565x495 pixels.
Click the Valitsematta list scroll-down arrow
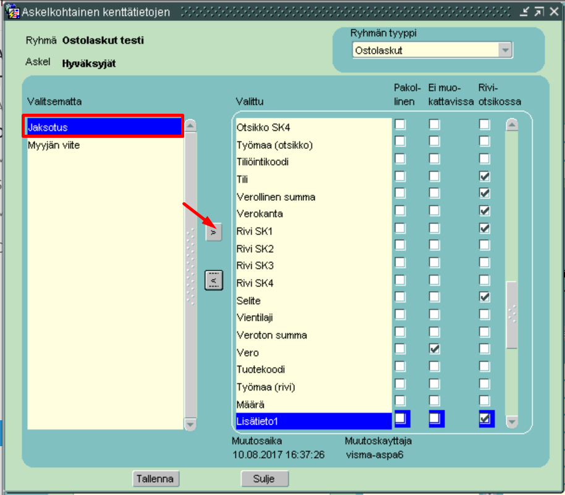pos(190,424)
